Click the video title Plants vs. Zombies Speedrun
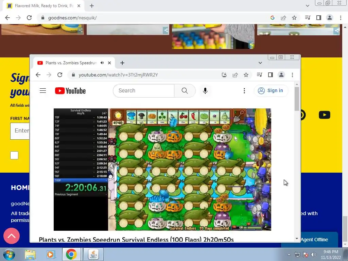Image resolution: width=348 pixels, height=261 pixels. coord(136,240)
